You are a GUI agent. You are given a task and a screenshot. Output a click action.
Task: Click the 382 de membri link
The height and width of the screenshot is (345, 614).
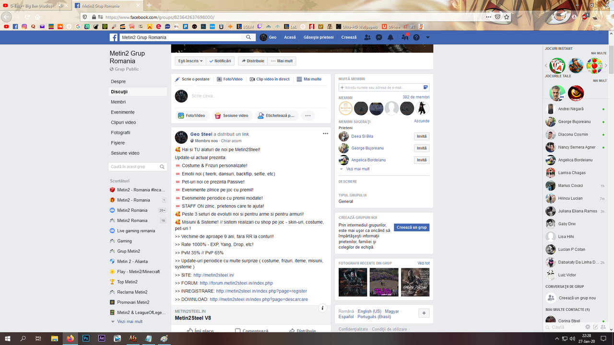(x=416, y=97)
